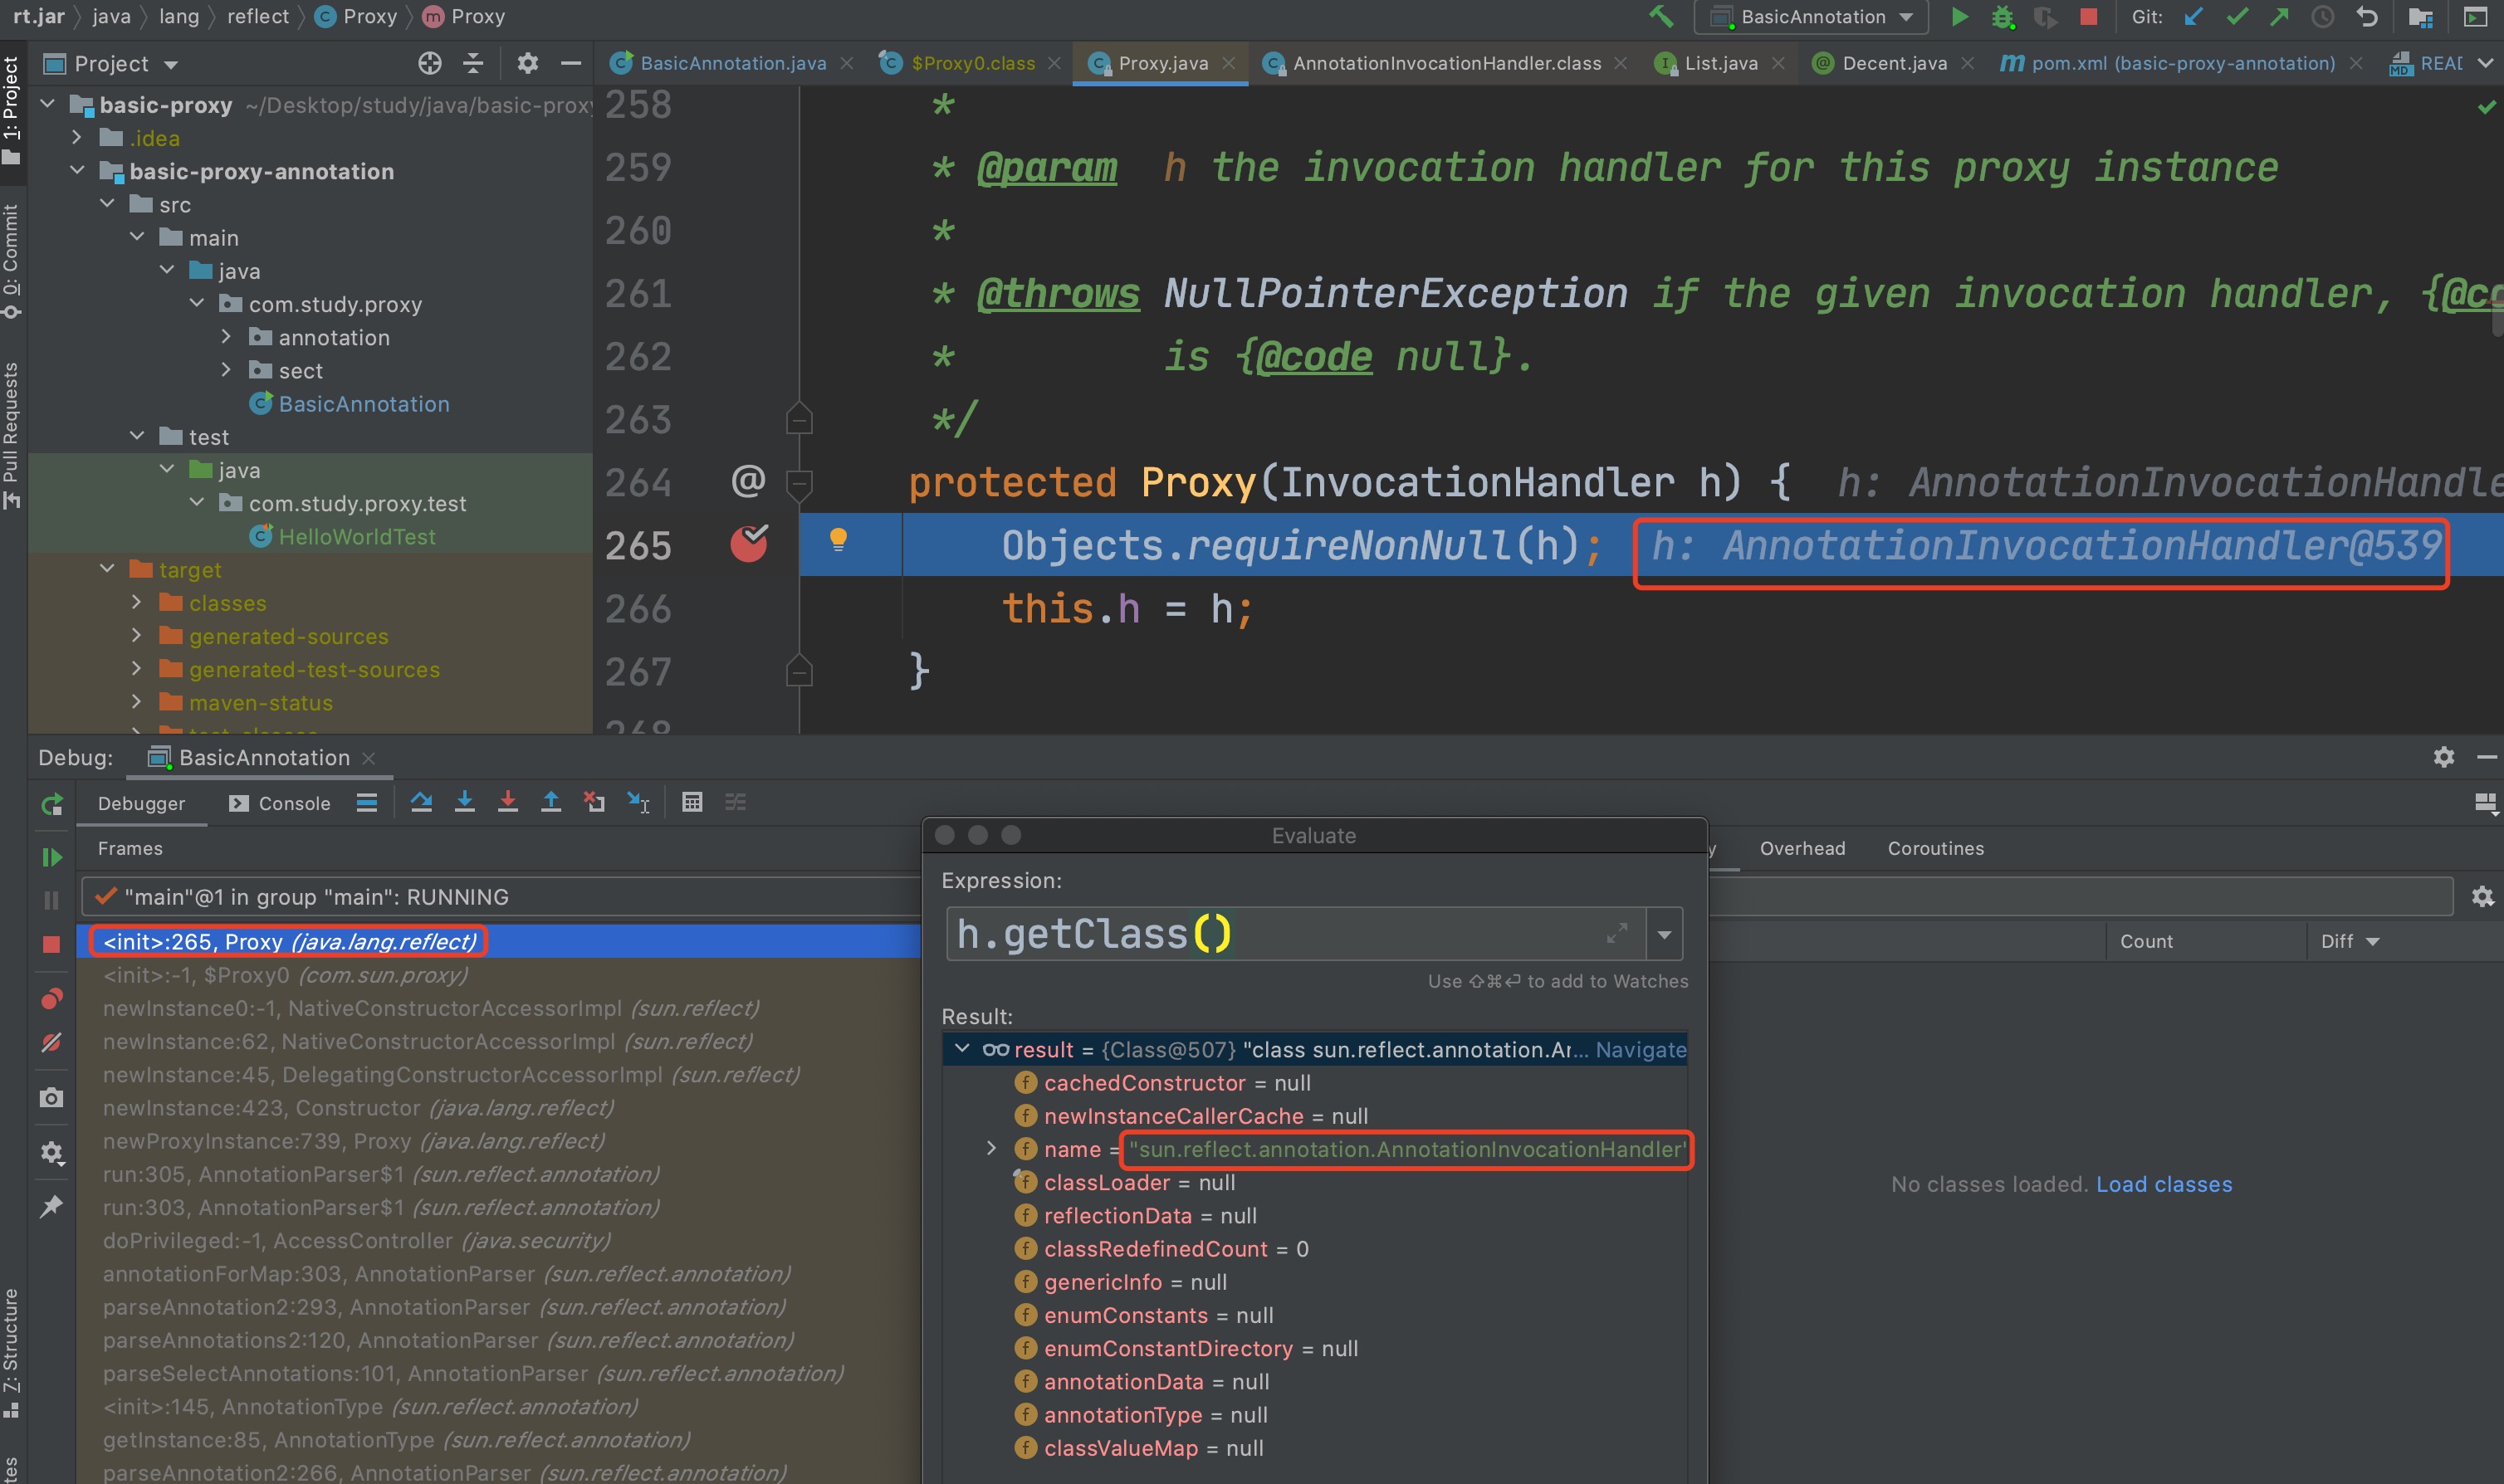The width and height of the screenshot is (2504, 1484).
Task: Click the pin tab icon in the debug sidebar
Action: 52,1206
